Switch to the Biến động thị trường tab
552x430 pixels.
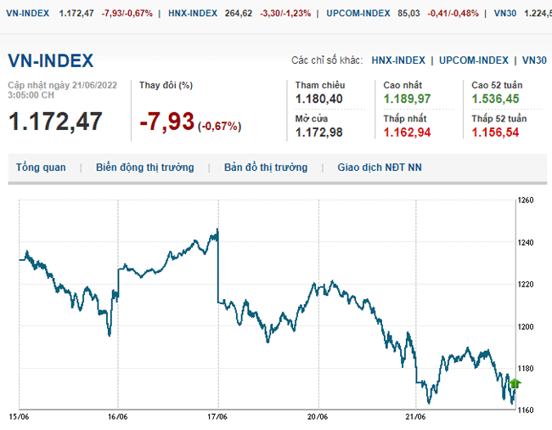[144, 167]
